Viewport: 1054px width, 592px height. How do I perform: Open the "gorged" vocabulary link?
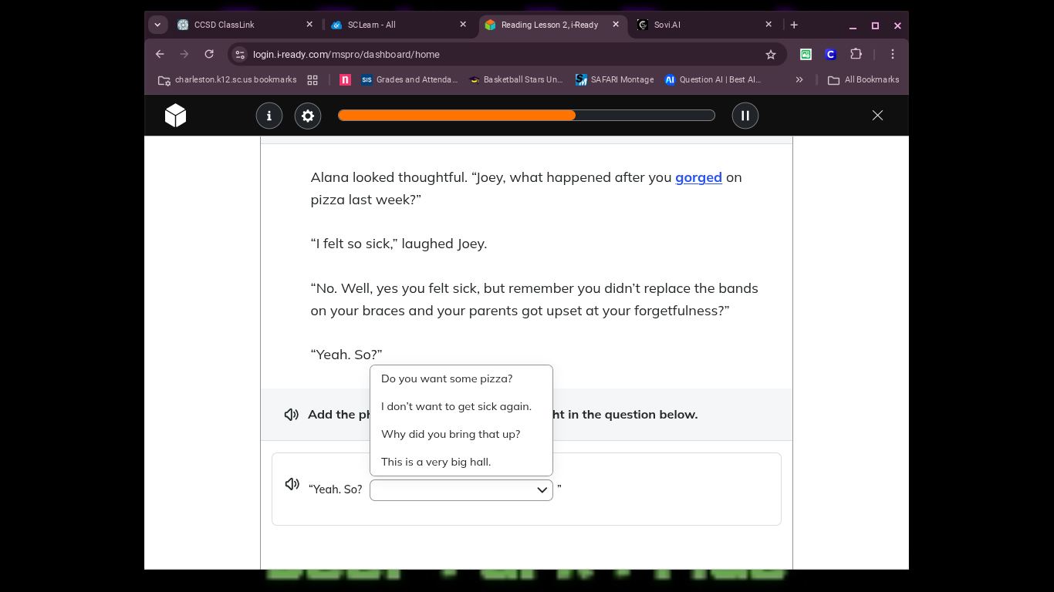click(698, 177)
